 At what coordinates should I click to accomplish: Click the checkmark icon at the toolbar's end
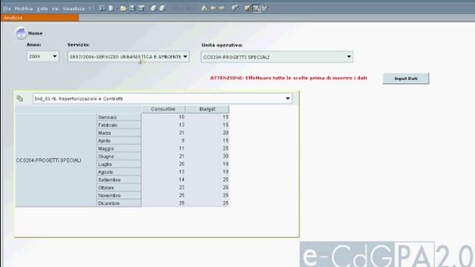(x=266, y=8)
